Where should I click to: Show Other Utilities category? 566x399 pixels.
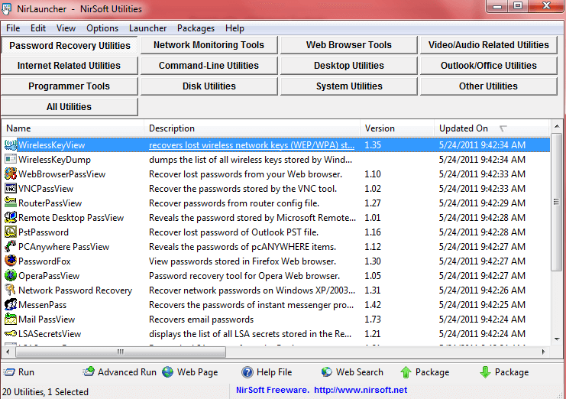point(488,86)
